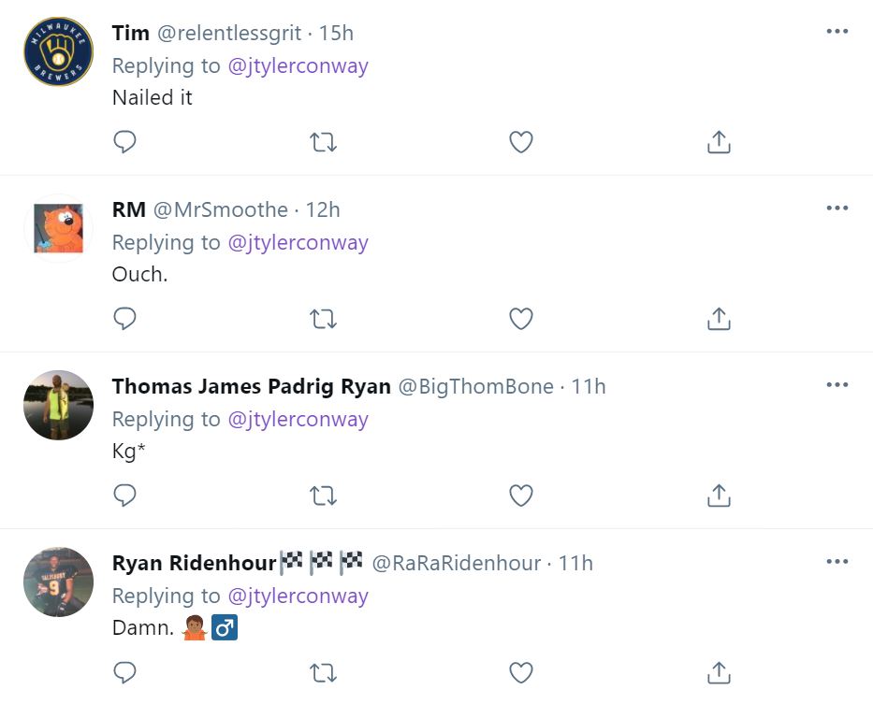Reply to RM's "Ouch." tweet

(x=124, y=319)
